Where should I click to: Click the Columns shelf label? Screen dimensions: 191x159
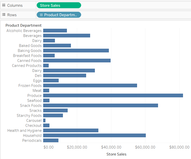[x=15, y=5]
